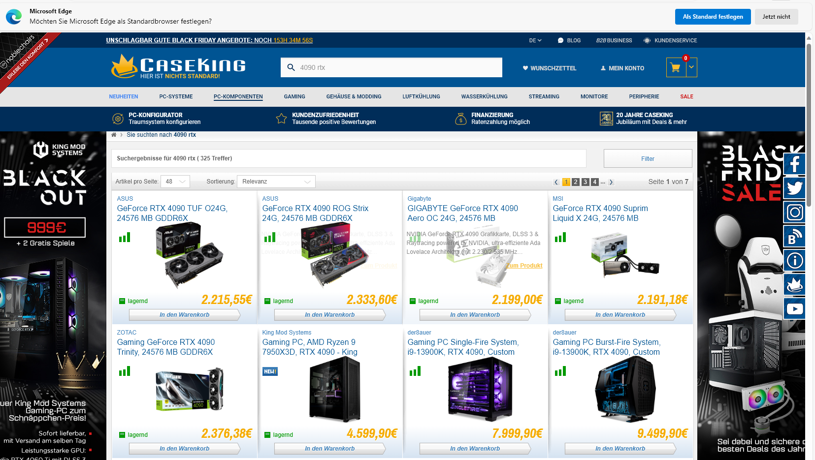This screenshot has height=460, width=815.
Task: Click Microsoft Edge logo in notification bar
Action: 14,17
